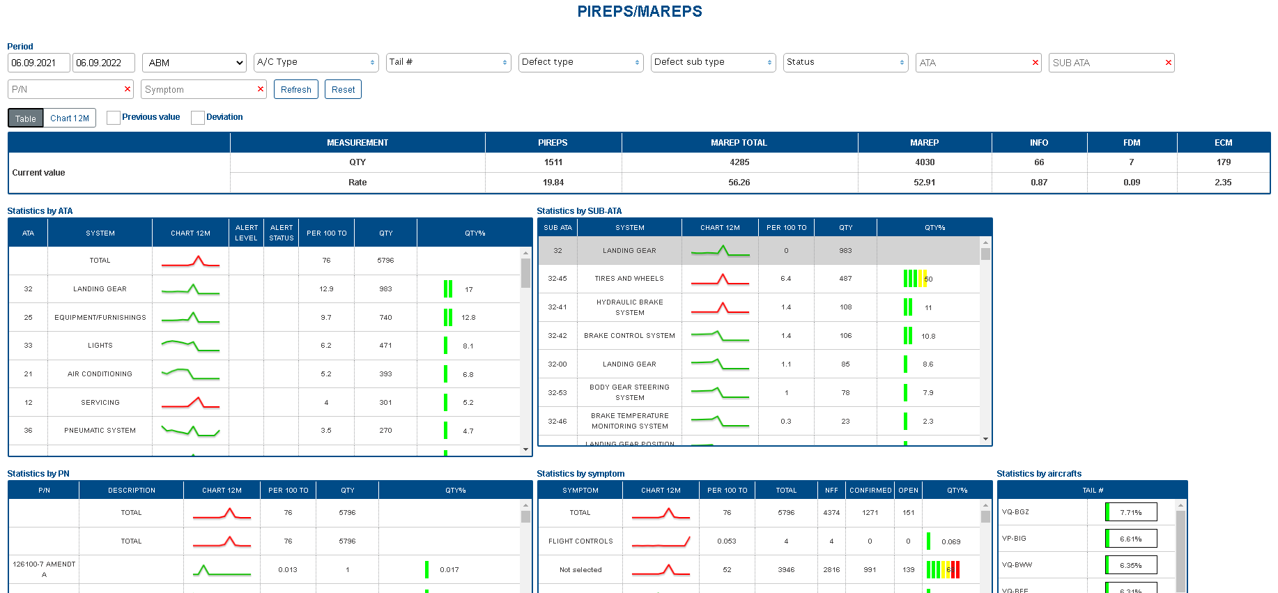This screenshot has height=593, width=1278.
Task: Open the Tires and Wheels 12M sparkline
Action: point(720,279)
